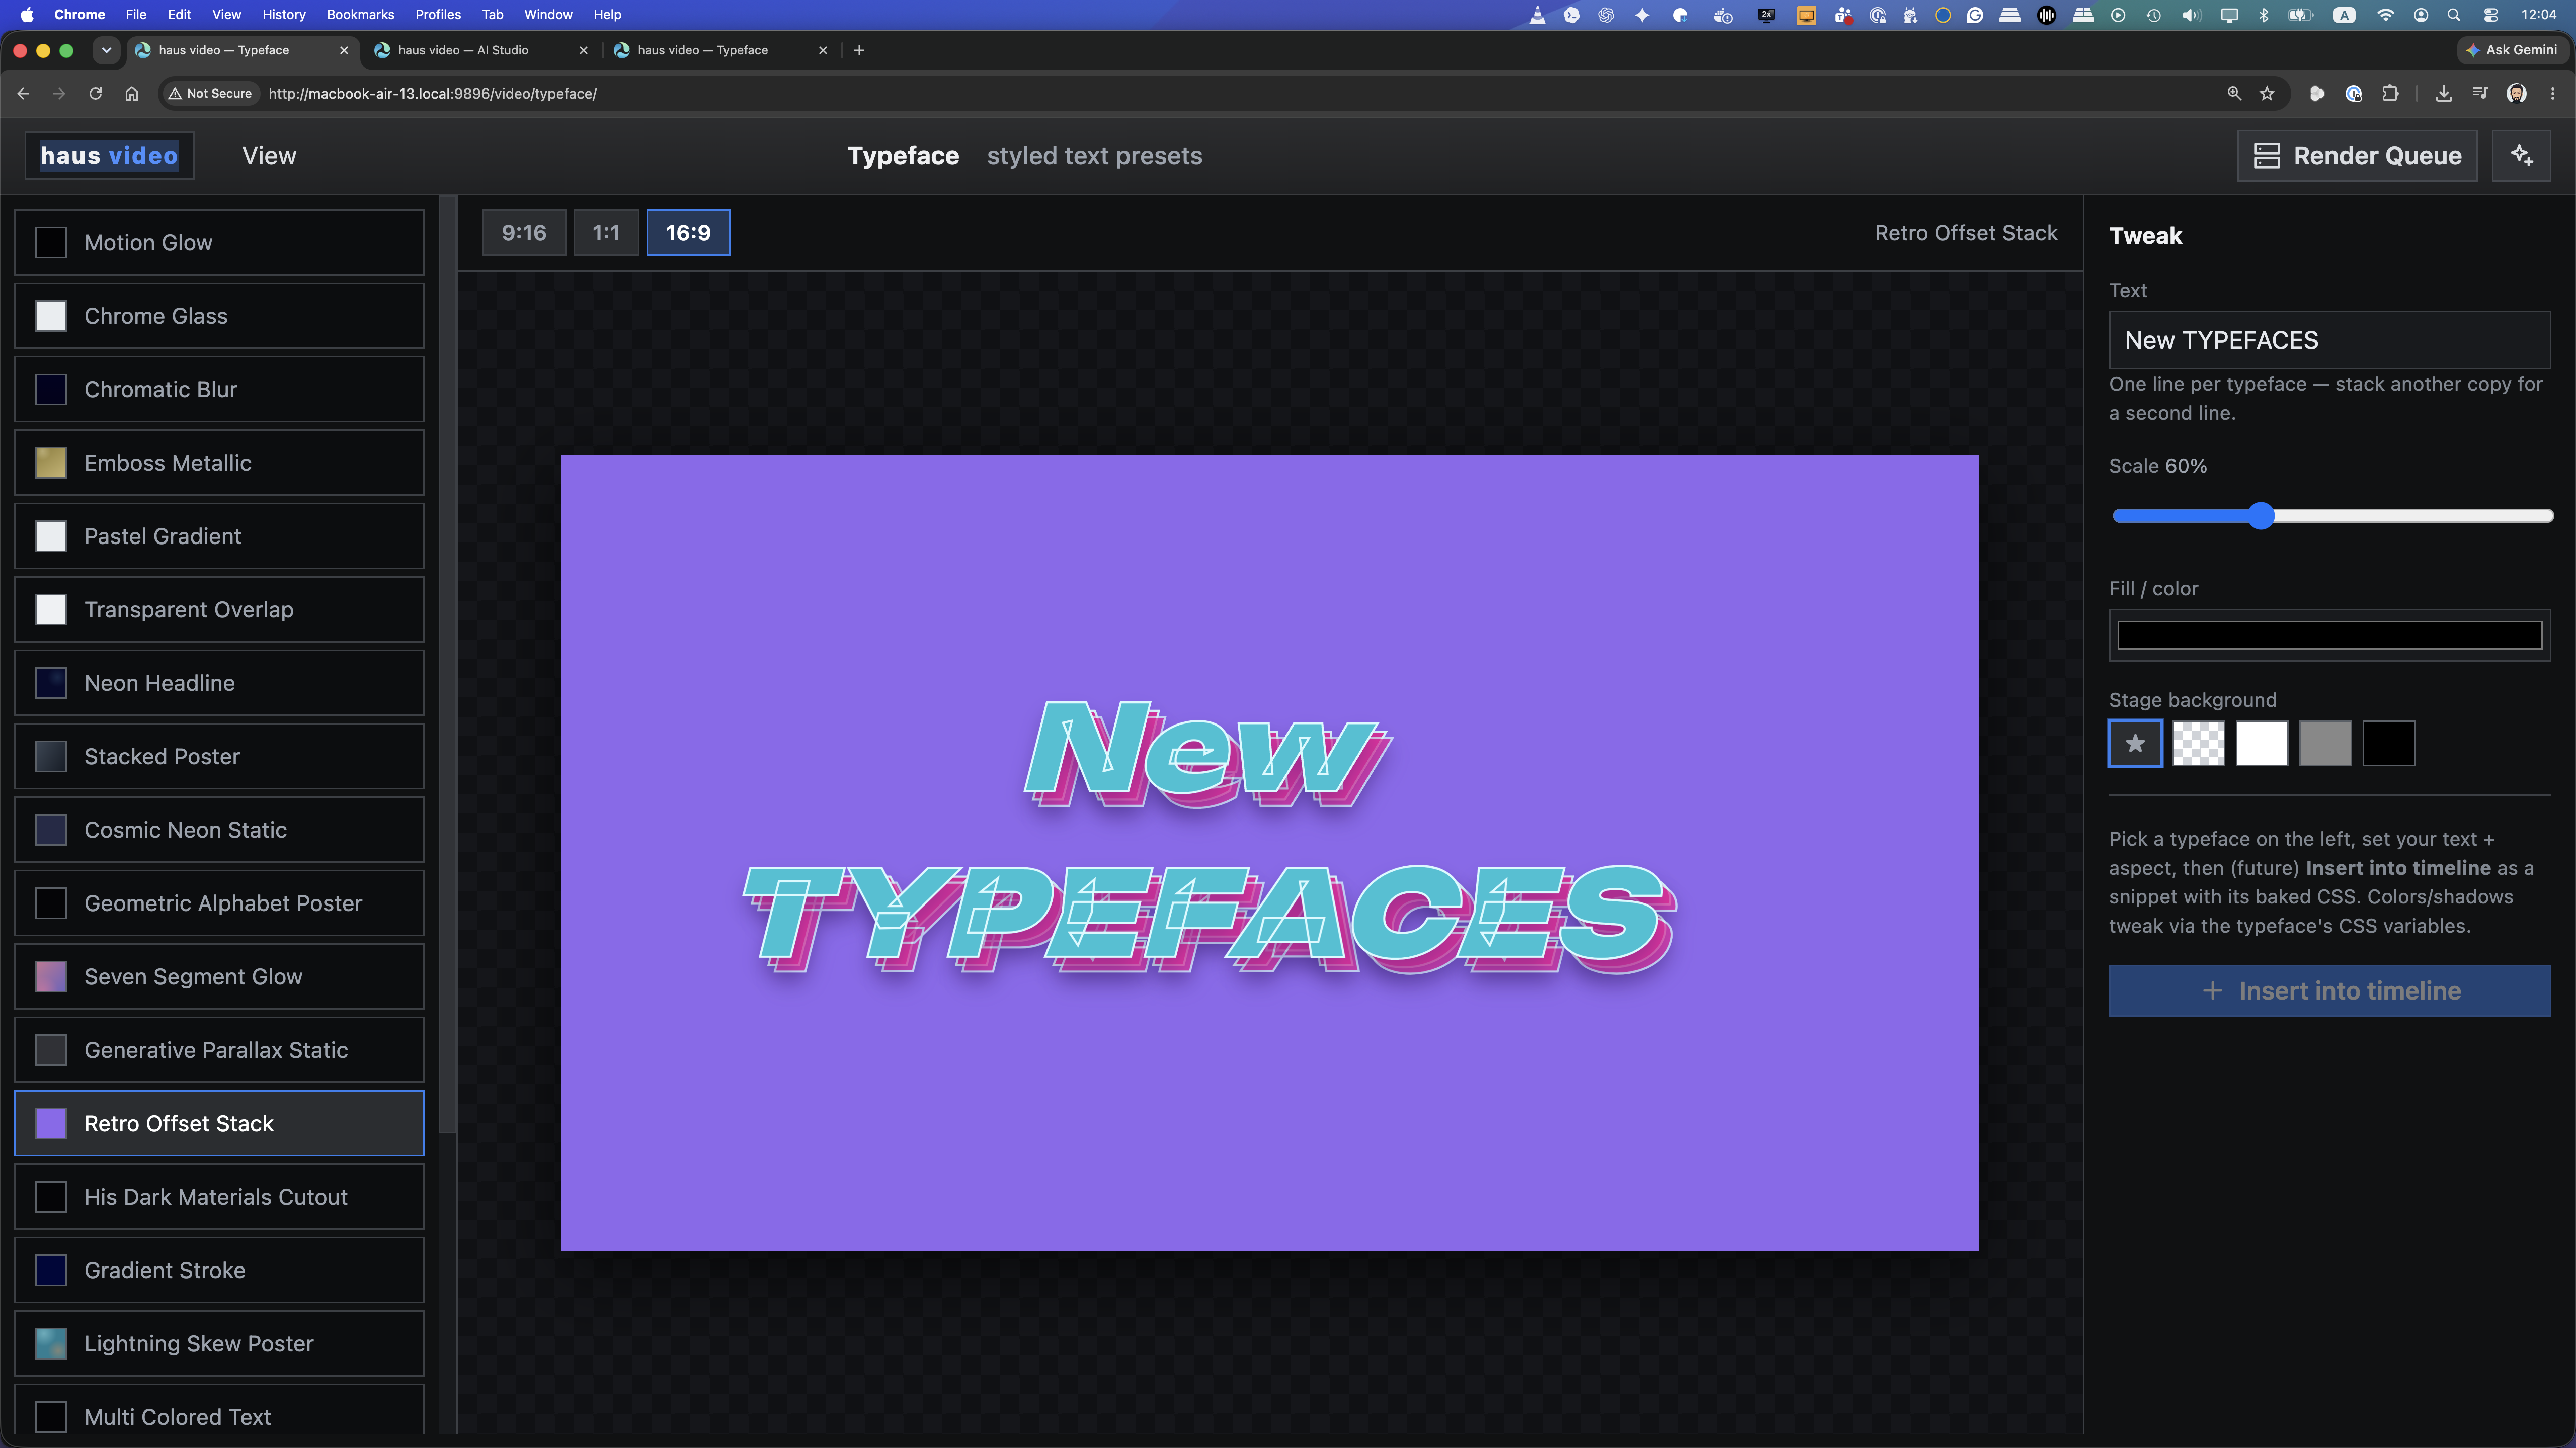This screenshot has width=2576, height=1448.
Task: Click the haus video logo
Action: point(109,156)
